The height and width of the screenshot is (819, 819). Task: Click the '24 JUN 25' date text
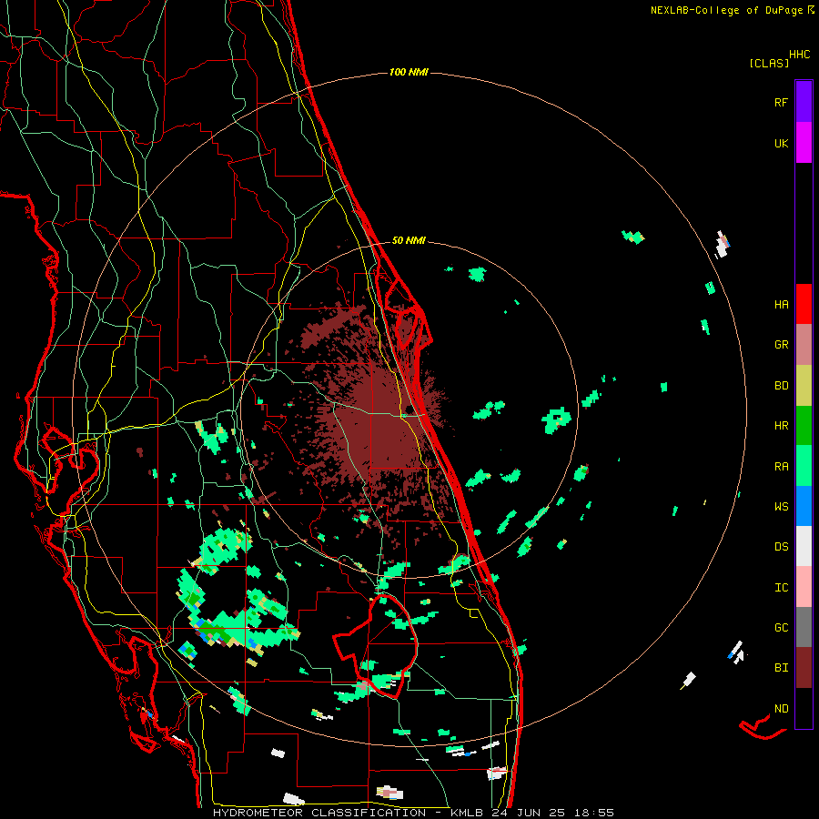pyautogui.click(x=531, y=813)
